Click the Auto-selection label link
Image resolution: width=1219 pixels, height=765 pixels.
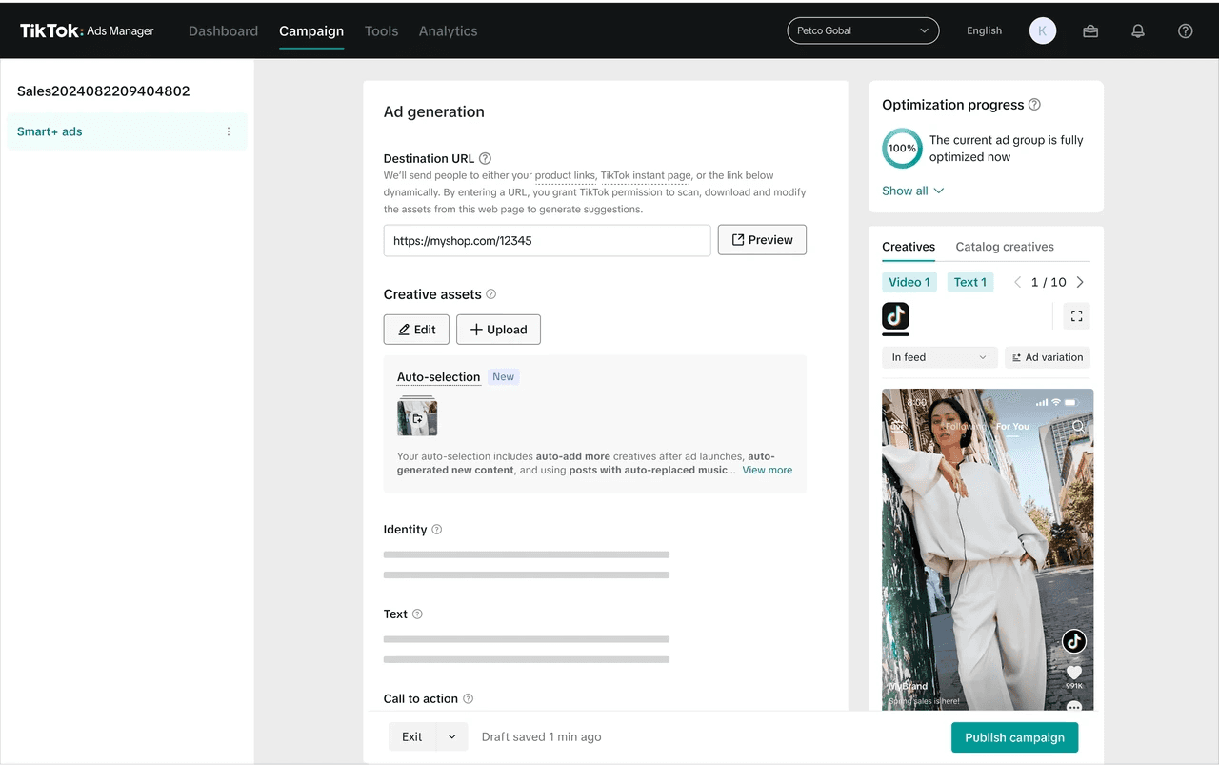438,377
